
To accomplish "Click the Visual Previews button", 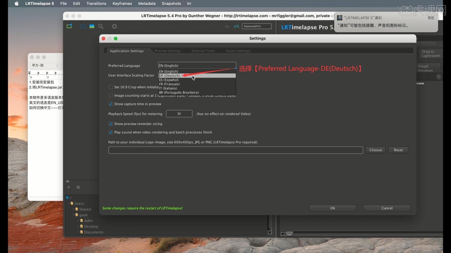I will click(x=428, y=68).
